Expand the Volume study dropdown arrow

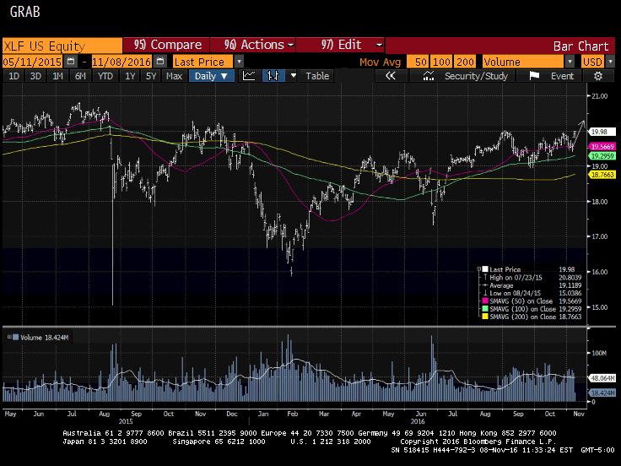click(x=570, y=62)
